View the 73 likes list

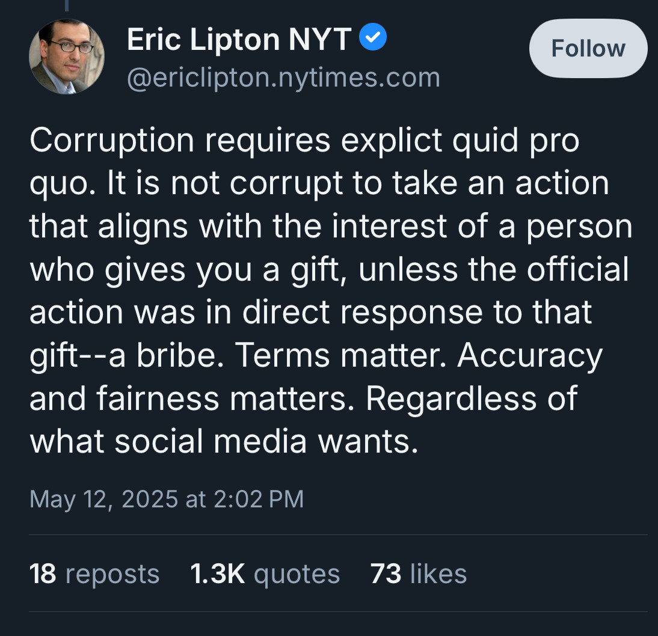pos(418,573)
